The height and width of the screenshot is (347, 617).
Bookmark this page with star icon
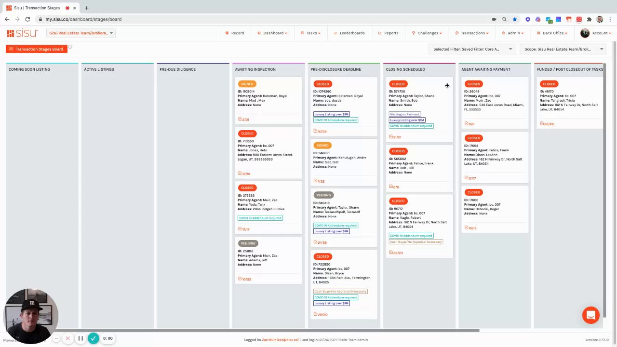(x=515, y=19)
